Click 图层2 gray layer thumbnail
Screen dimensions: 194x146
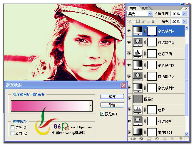pos(138,99)
